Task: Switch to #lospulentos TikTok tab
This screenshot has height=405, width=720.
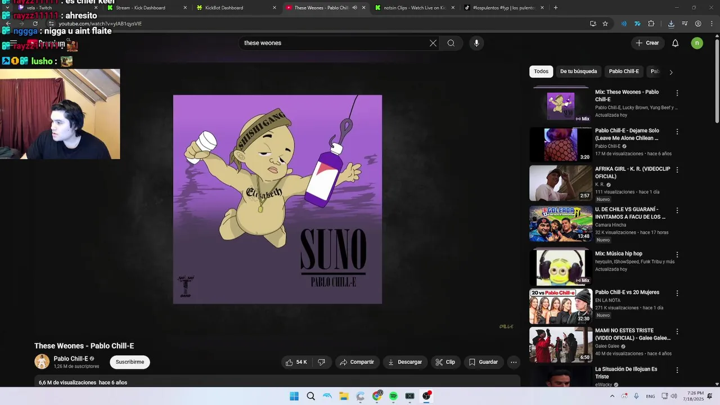Action: point(503,8)
